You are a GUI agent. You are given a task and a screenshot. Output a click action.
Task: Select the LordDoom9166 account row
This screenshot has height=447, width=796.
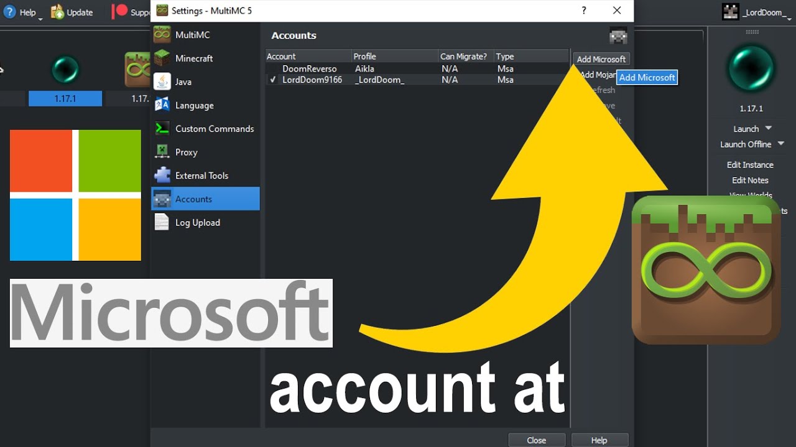pyautogui.click(x=417, y=79)
